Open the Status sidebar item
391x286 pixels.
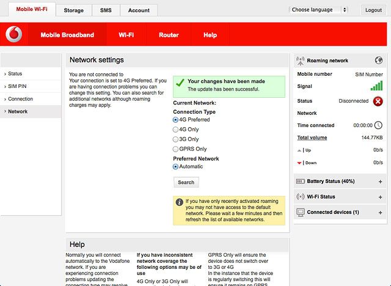point(31,73)
